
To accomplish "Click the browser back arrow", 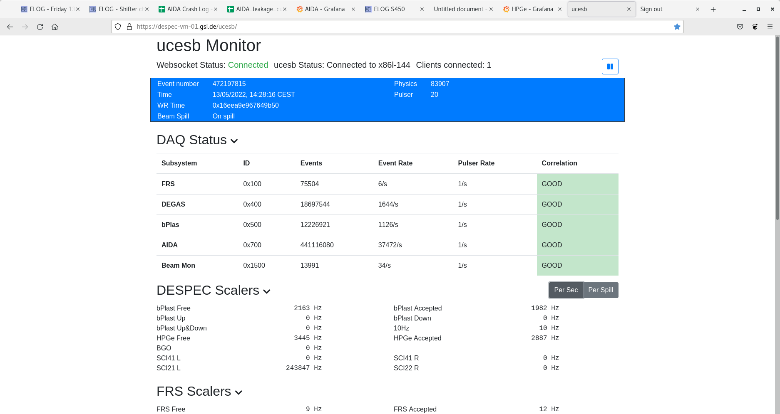I will [x=10, y=27].
